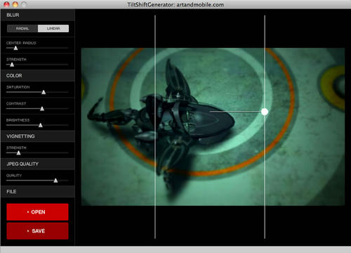The height and width of the screenshot is (253, 351).
Task: Click the Vignetting Strength slider handle
Action: pos(18,153)
